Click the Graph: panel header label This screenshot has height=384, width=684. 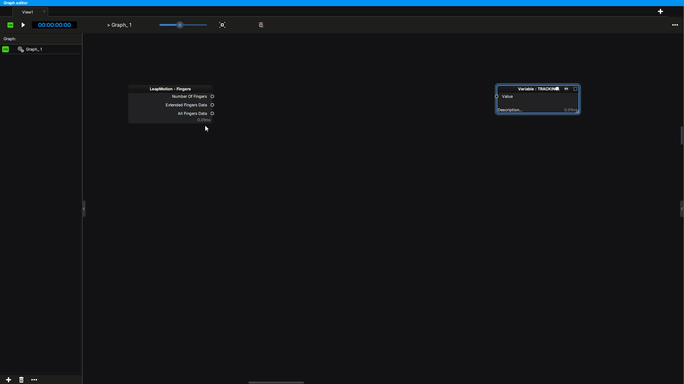10,39
